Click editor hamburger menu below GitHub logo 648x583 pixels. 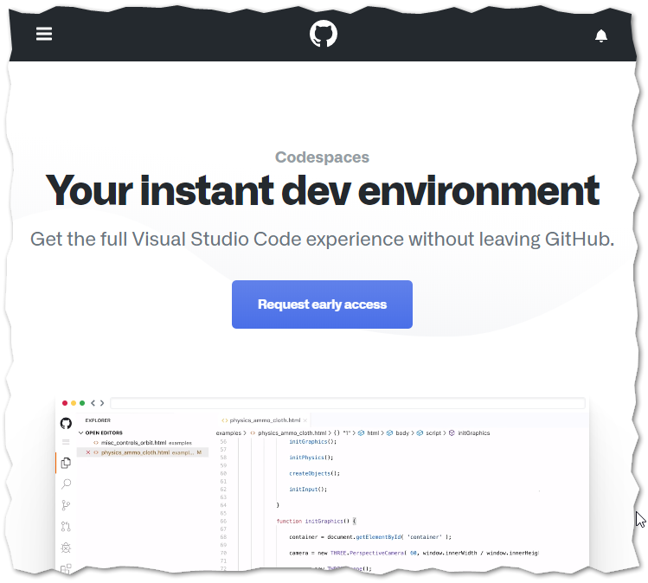[x=66, y=442]
